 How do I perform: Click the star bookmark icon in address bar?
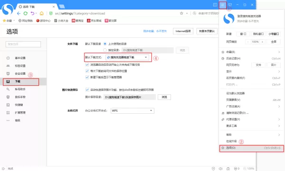pyautogui.click(x=181, y=13)
